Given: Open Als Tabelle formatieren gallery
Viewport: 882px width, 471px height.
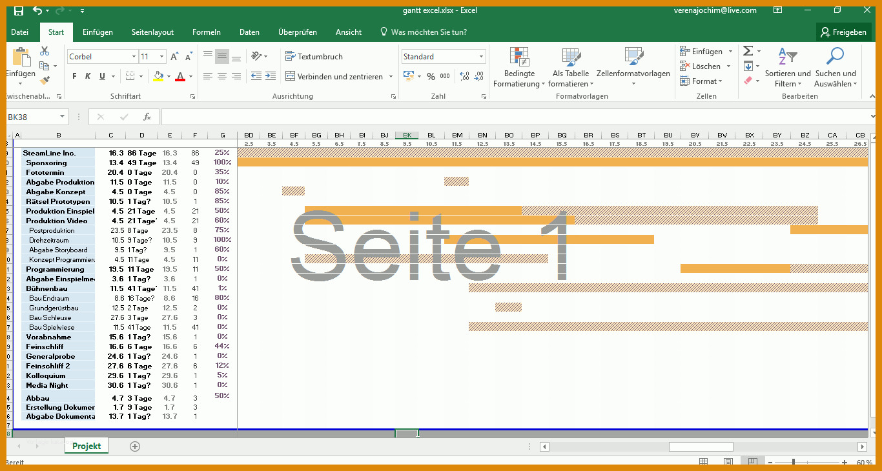Looking at the screenshot, I should click(x=571, y=68).
